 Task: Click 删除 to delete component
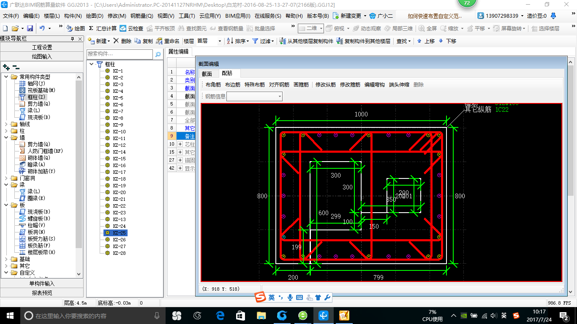click(x=122, y=41)
